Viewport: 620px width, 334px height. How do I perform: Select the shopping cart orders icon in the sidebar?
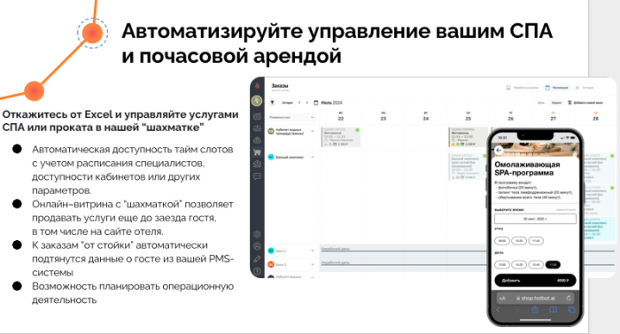pos(257,152)
